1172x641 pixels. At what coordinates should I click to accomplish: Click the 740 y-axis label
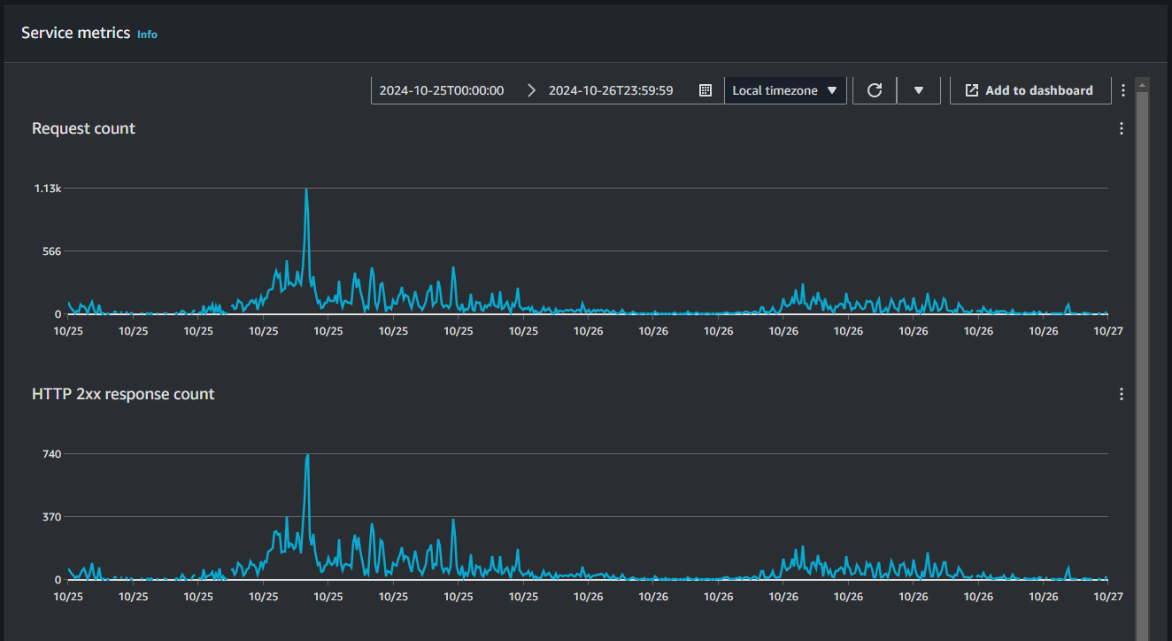click(51, 454)
